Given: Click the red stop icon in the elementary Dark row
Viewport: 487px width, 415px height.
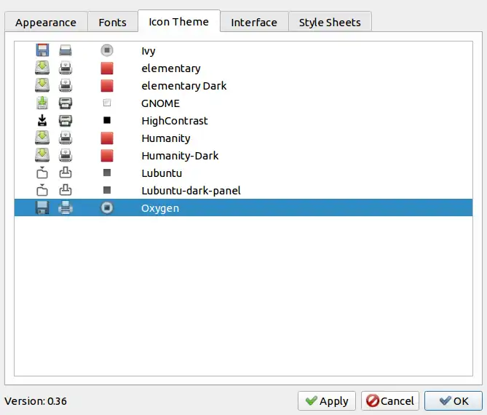Looking at the screenshot, I should tap(107, 85).
